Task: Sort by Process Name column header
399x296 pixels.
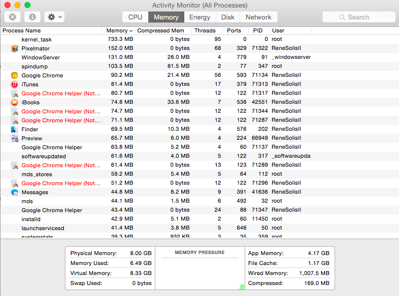Action: 51,30
